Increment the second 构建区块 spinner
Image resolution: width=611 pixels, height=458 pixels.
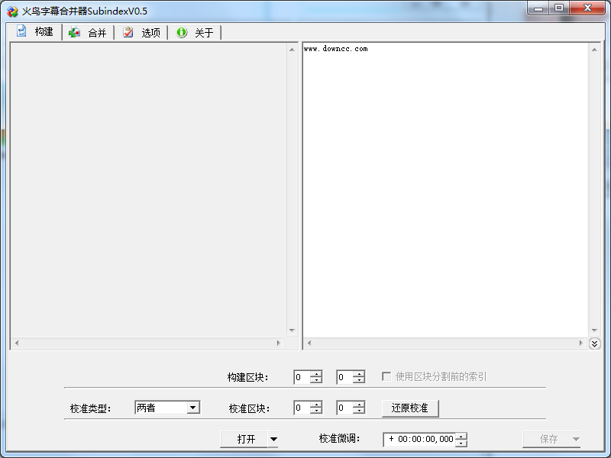click(x=359, y=373)
